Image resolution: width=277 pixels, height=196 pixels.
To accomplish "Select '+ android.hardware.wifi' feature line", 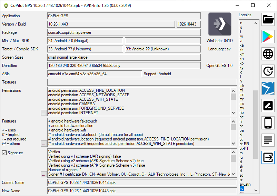I will point(67,130).
